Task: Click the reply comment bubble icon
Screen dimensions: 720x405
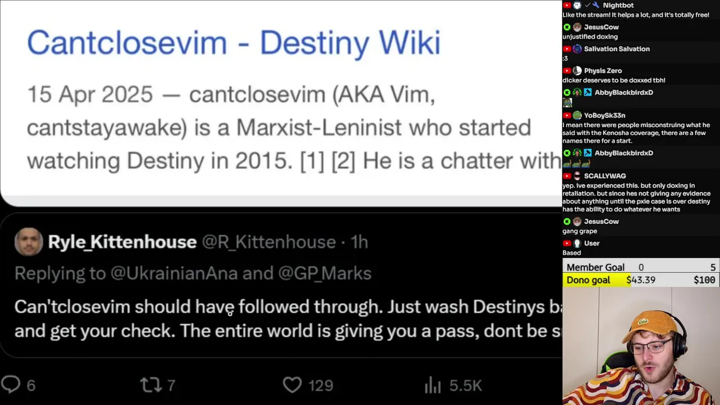Action: (11, 385)
